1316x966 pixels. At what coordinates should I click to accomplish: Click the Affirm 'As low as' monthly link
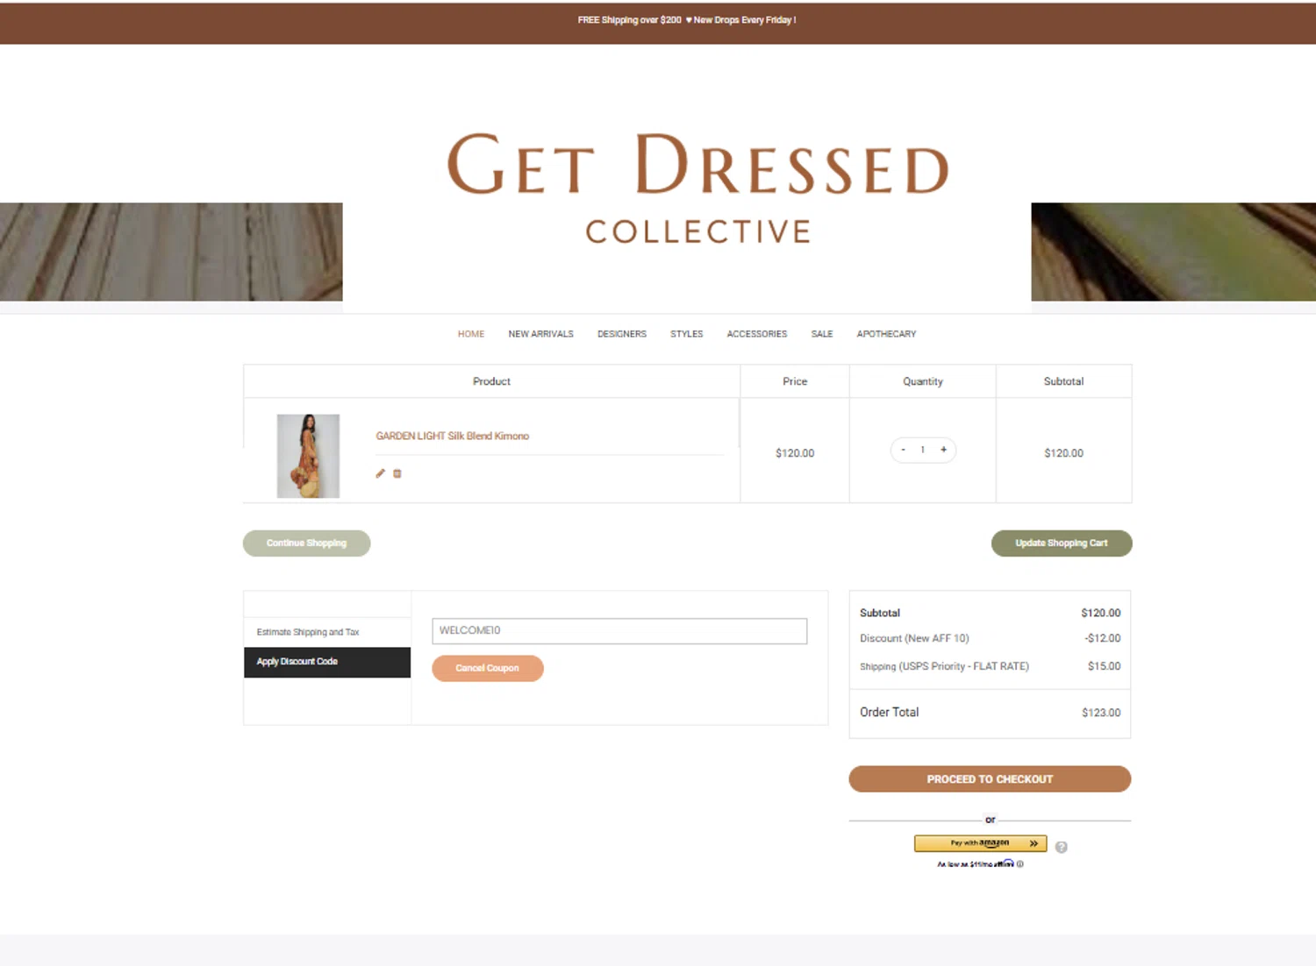(x=976, y=863)
